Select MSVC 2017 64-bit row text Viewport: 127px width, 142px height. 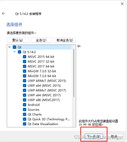pos(41,66)
